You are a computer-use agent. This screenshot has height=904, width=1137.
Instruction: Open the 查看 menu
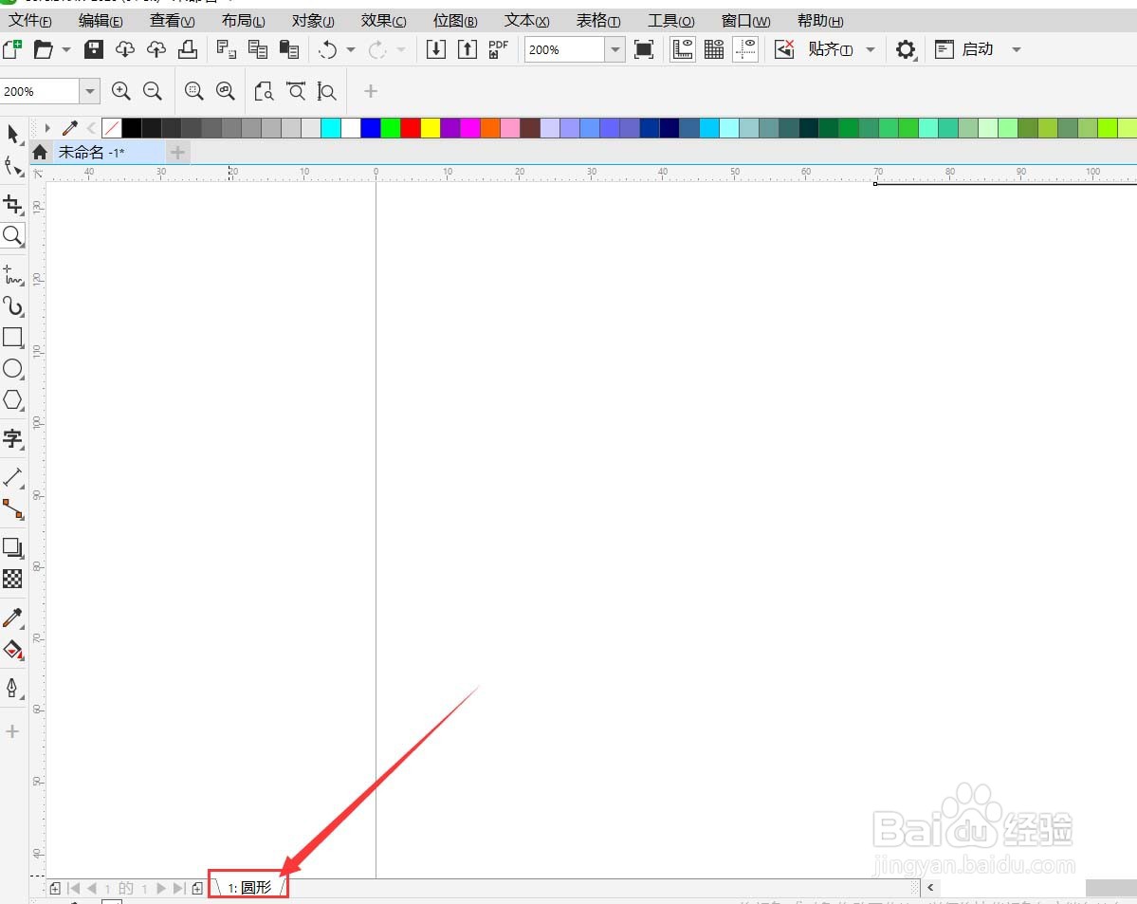pyautogui.click(x=172, y=20)
